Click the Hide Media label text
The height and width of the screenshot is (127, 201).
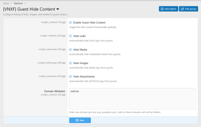coord(80,50)
